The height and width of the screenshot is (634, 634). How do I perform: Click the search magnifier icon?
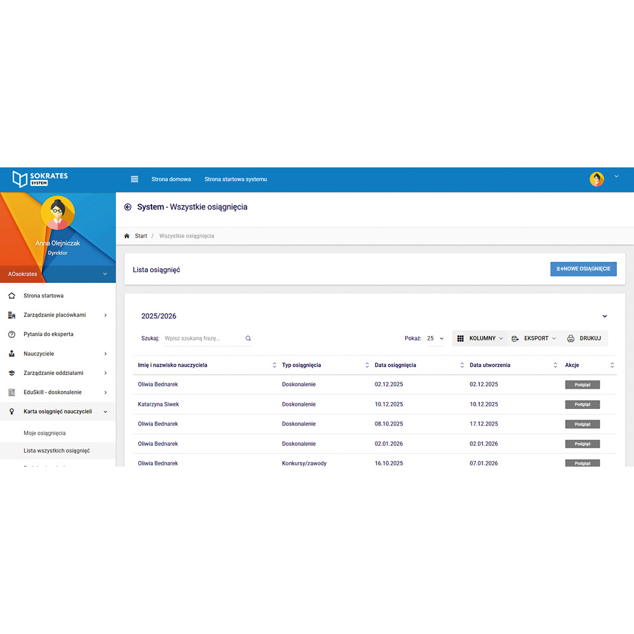pyautogui.click(x=248, y=339)
